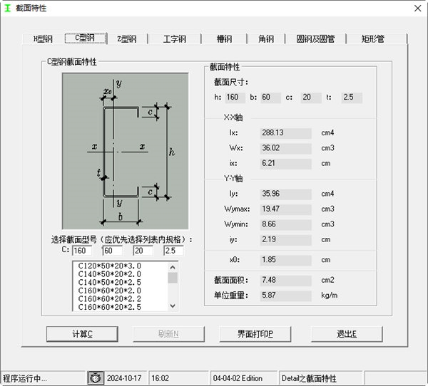This screenshot has height=386, width=428.
Task: Click the t dimension value 2.5
Action: pos(352,98)
